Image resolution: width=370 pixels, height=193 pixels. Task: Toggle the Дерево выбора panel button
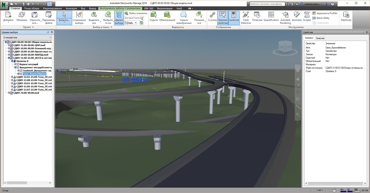click(x=119, y=18)
